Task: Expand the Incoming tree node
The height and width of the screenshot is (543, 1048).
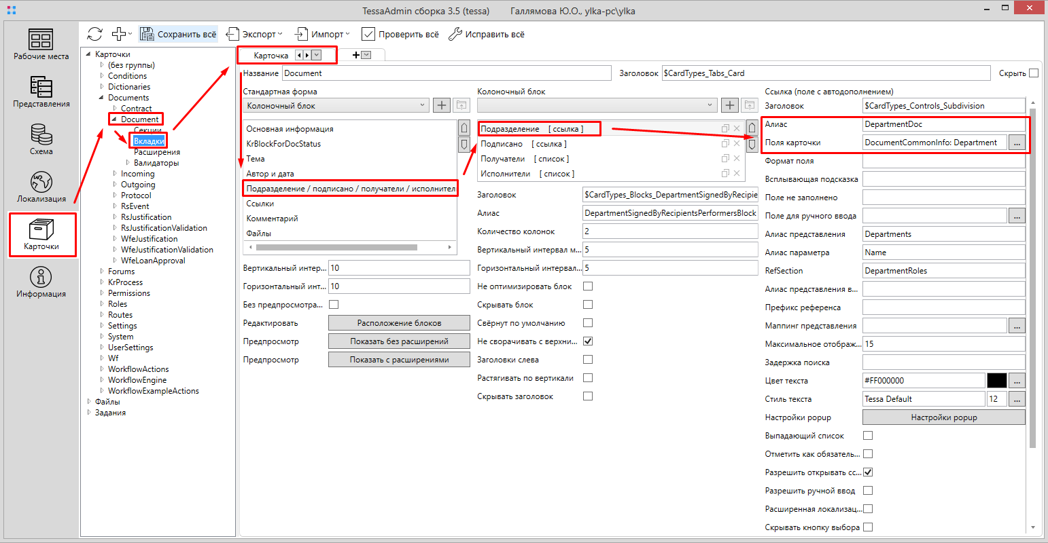Action: point(115,174)
